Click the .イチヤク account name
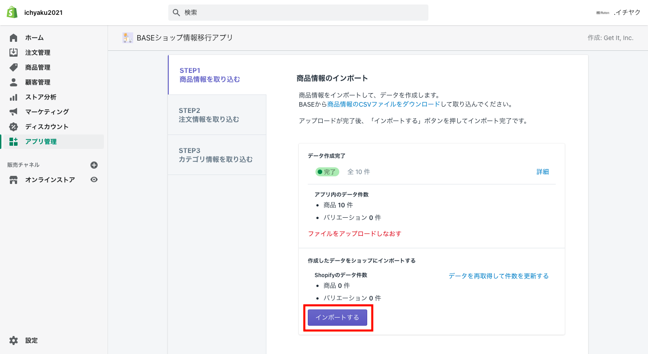Image resolution: width=648 pixels, height=354 pixels. (x=627, y=13)
